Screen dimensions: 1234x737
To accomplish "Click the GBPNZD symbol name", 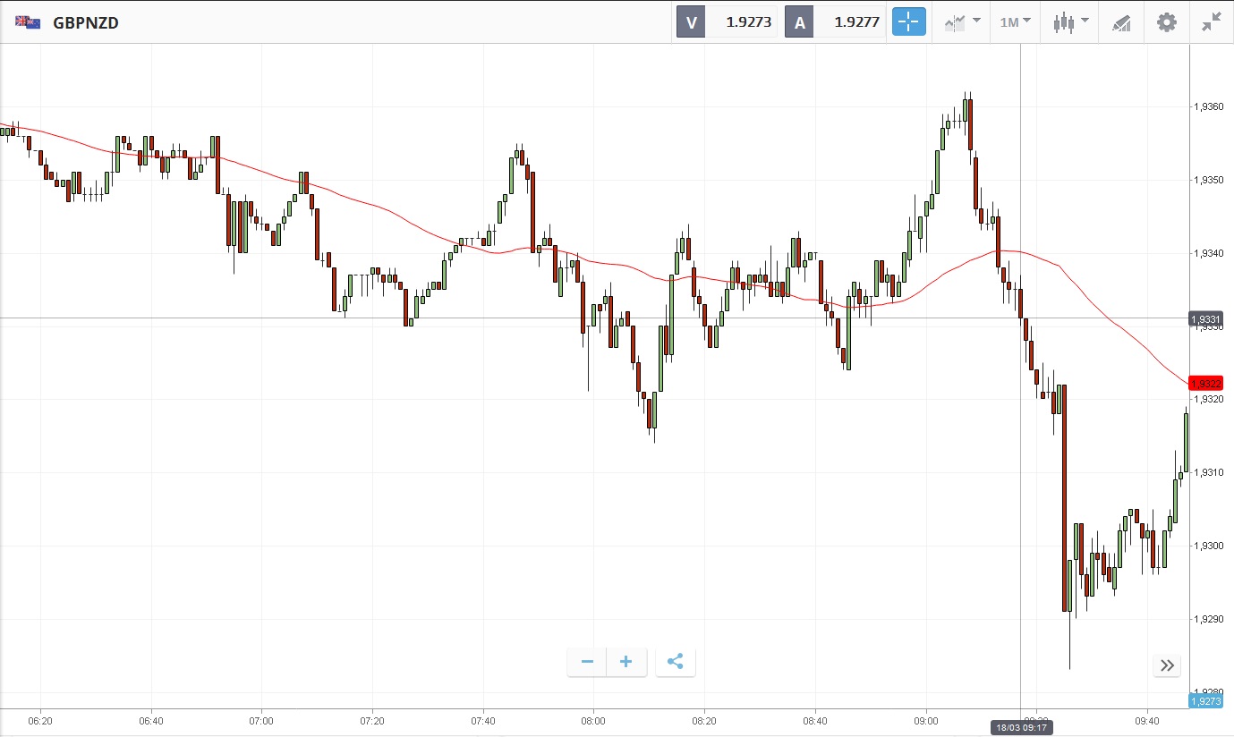I will coord(86,22).
